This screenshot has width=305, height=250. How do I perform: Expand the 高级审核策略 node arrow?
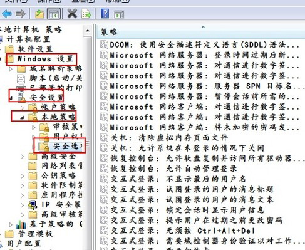click(x=22, y=215)
